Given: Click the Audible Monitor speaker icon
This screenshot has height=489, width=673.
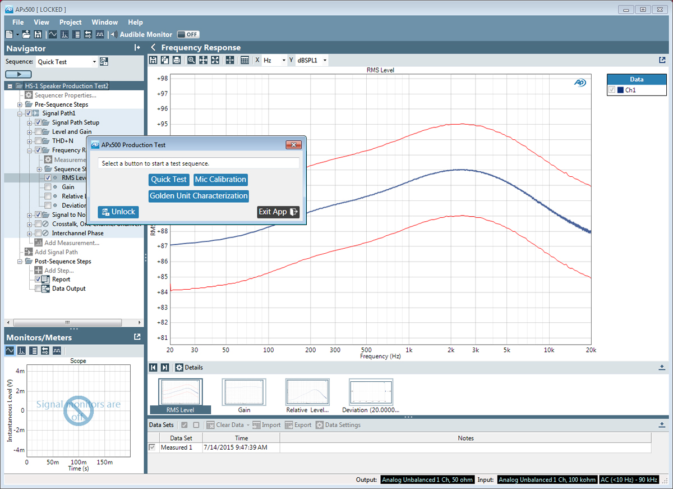Looking at the screenshot, I should pyautogui.click(x=114, y=34).
